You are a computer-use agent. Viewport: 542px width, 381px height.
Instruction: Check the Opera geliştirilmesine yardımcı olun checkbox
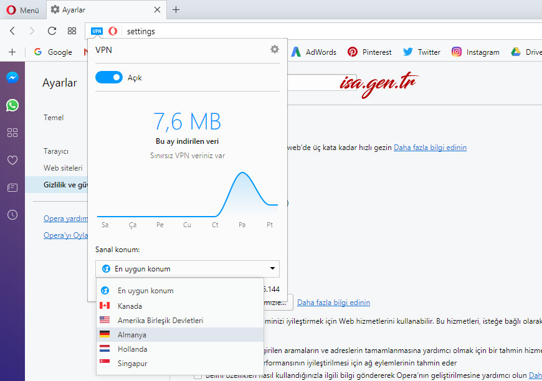pyautogui.click(x=197, y=376)
